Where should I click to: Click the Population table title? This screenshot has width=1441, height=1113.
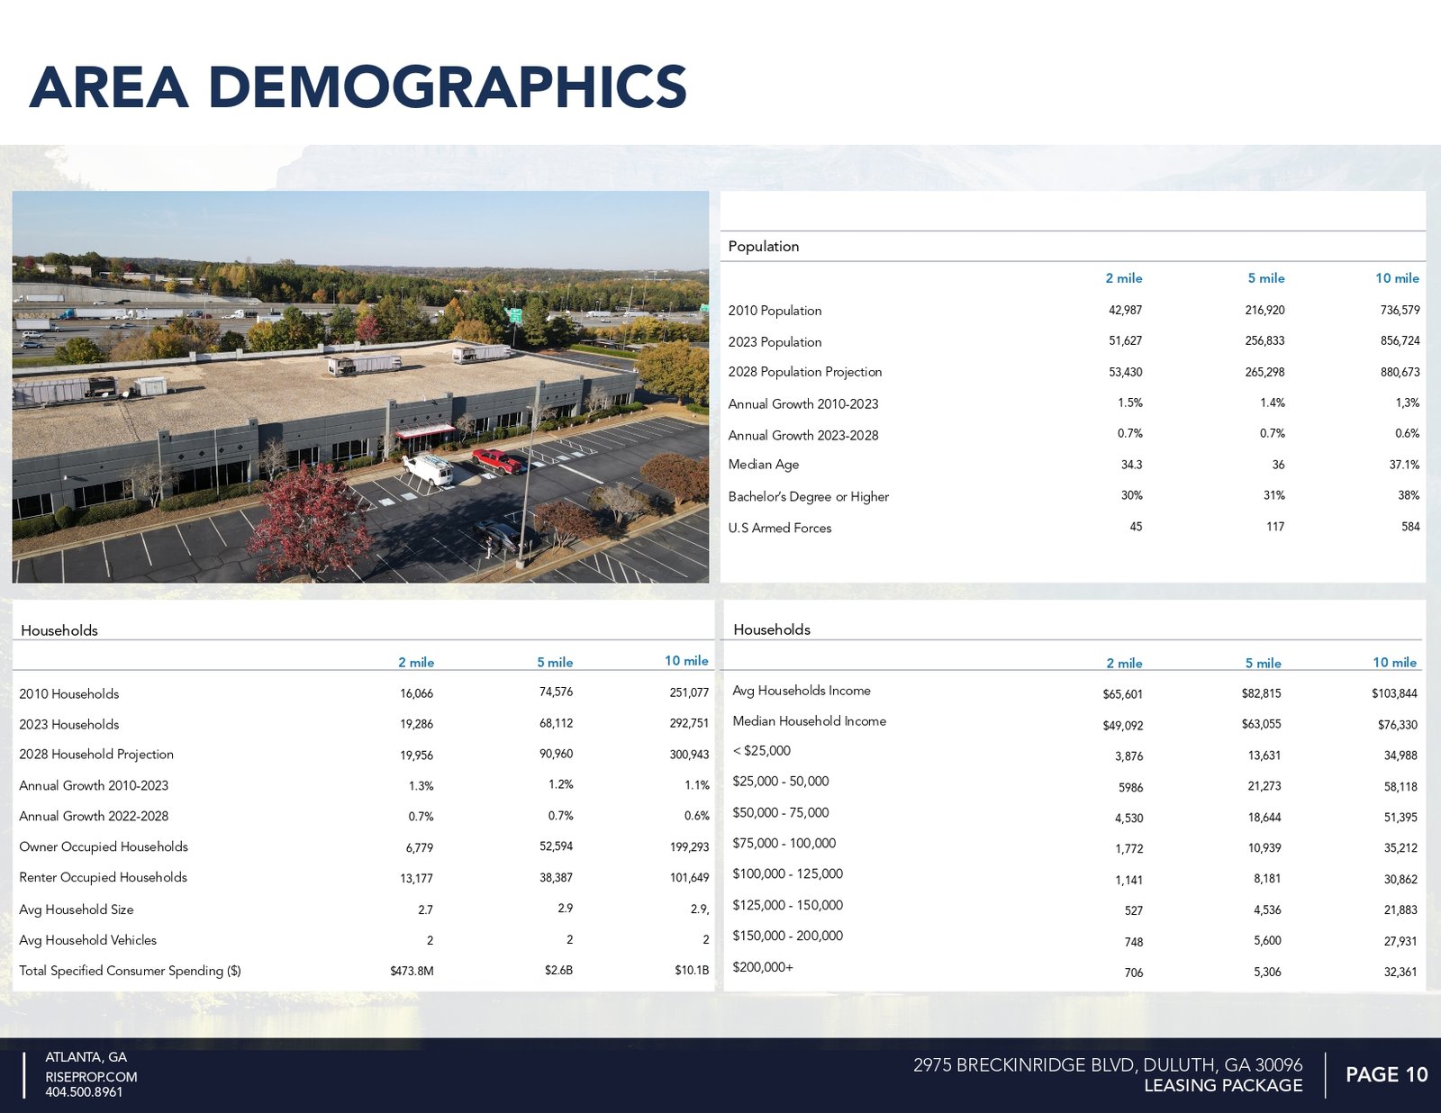tap(763, 247)
